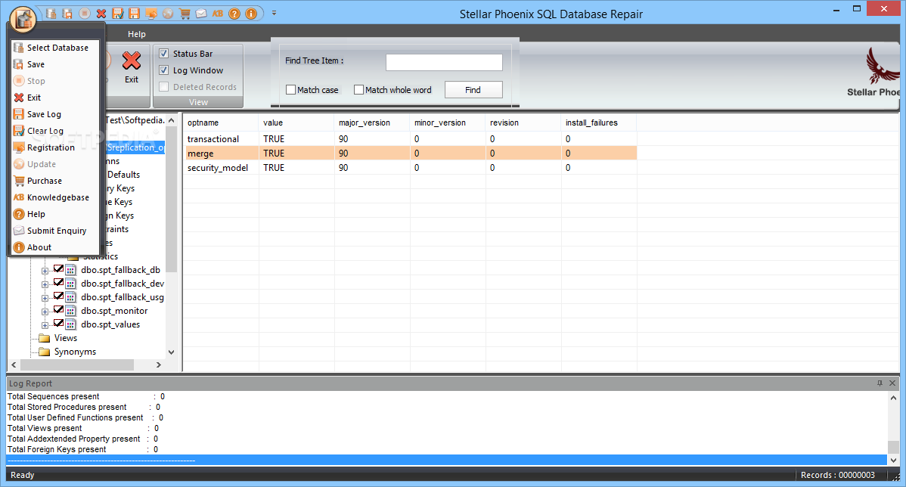
Task: Toggle the Log Window checkbox
Action: point(164,70)
